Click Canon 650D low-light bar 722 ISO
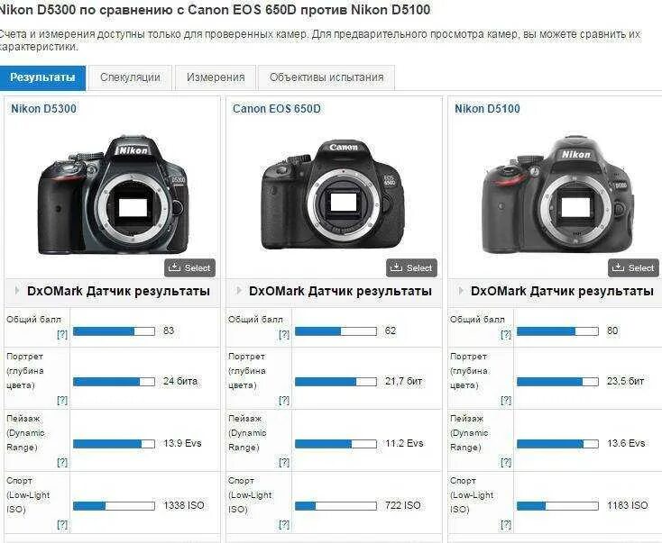Screen dimensions: 662x543 coord(336,506)
